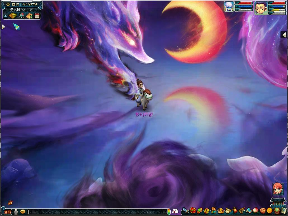Toggle the microphone voice input
288x216 pixels.
click(x=16, y=212)
